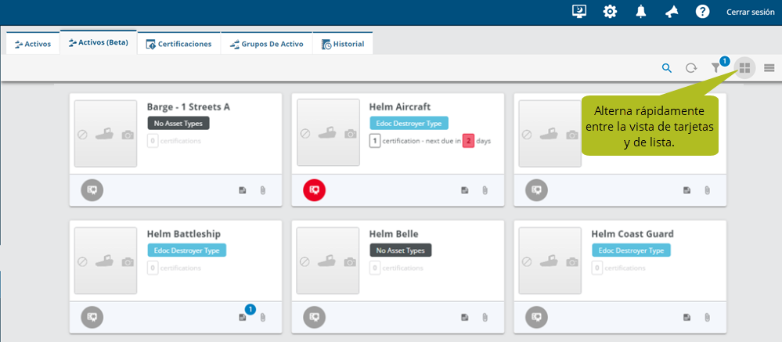Switch to the list view
The height and width of the screenshot is (342, 782).
[769, 68]
